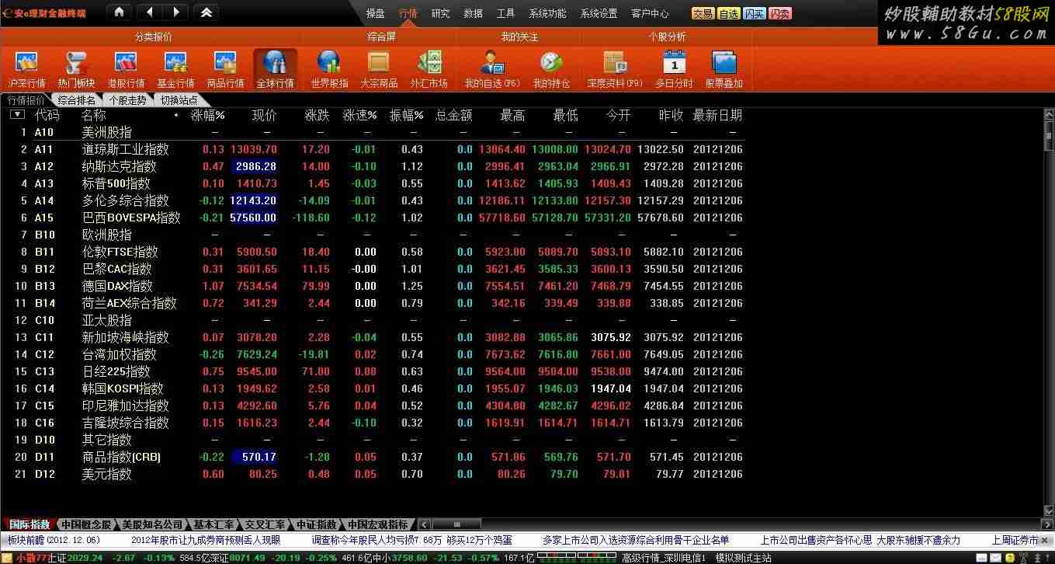Open 多日分时 multi-day chart icon
The image size is (1055, 564).
[674, 70]
